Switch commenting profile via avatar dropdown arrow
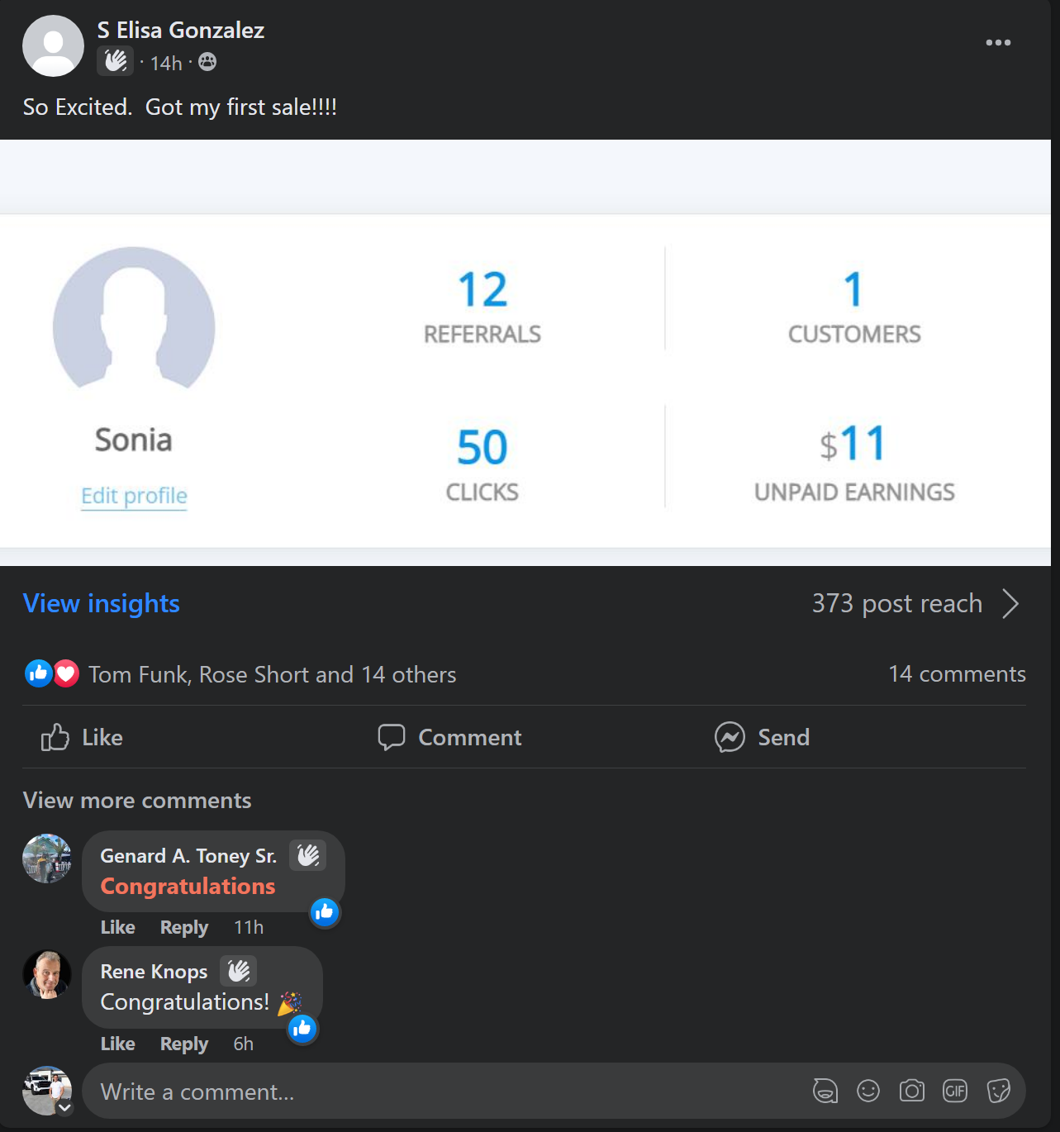This screenshot has width=1060, height=1132. pyautogui.click(x=64, y=1108)
